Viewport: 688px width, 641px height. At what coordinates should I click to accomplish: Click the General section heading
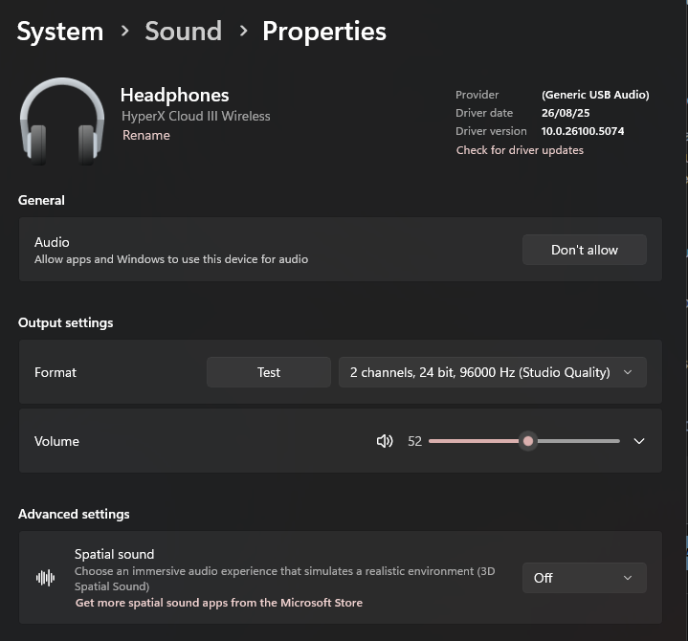point(41,201)
